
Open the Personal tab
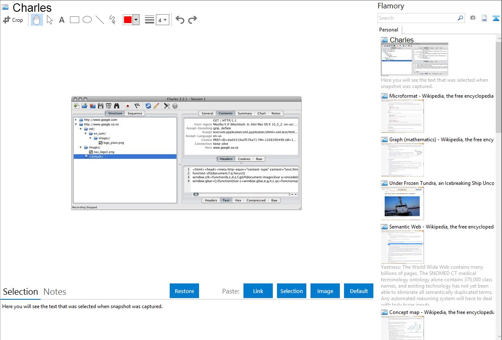click(x=388, y=30)
